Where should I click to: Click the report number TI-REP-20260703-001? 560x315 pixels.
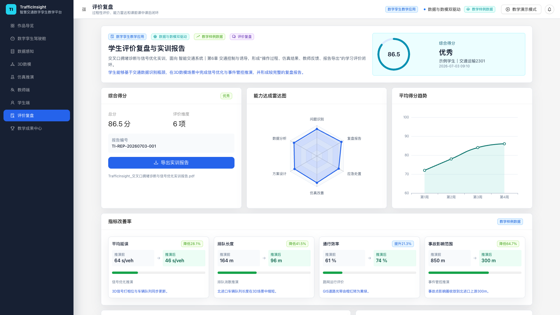click(x=134, y=146)
